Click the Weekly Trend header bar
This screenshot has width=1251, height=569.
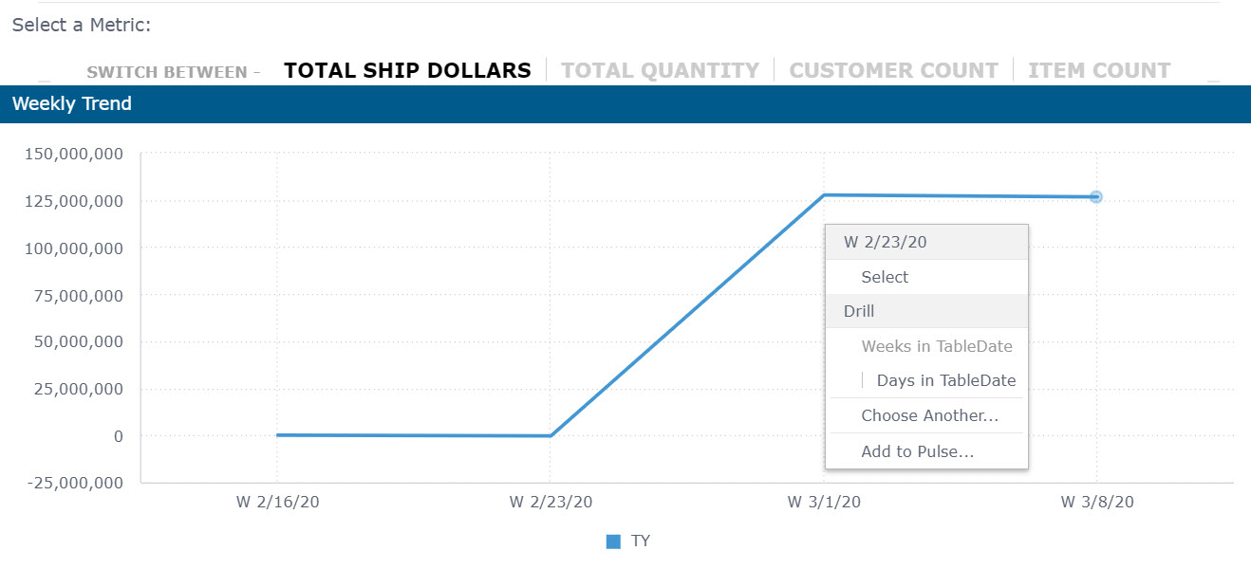(x=625, y=104)
